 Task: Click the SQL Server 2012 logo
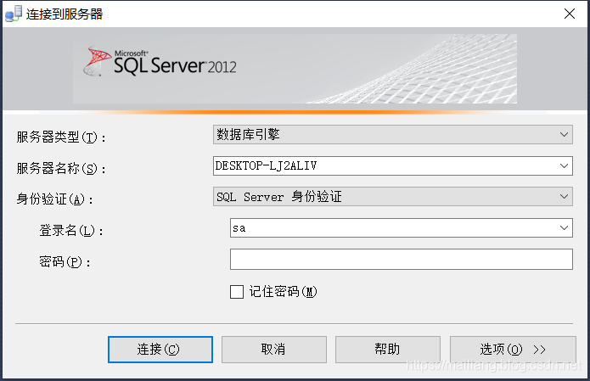point(160,62)
